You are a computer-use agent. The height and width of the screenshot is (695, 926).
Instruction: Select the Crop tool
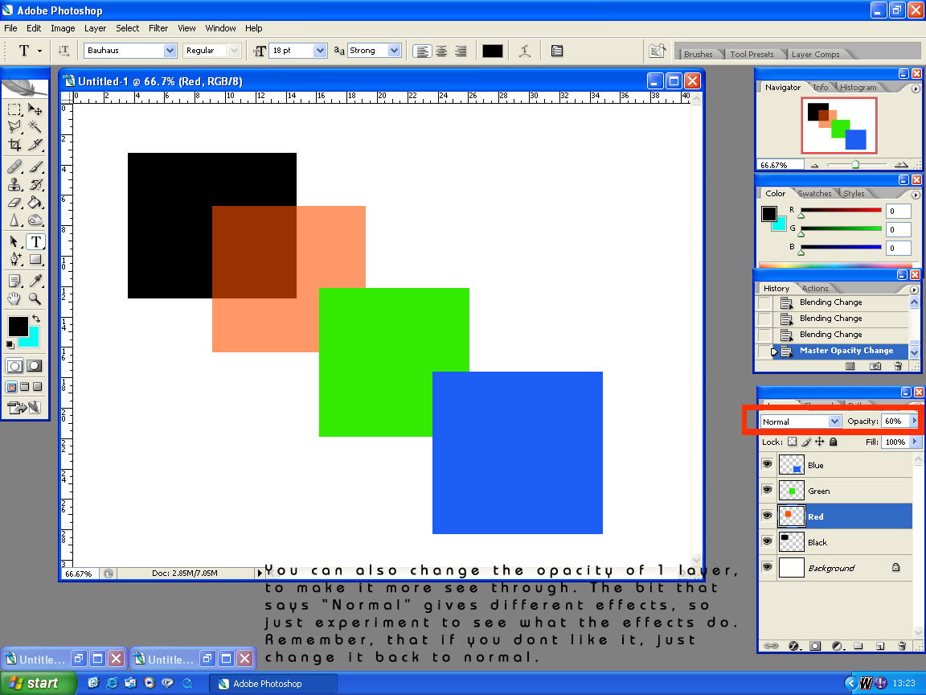pyautogui.click(x=14, y=145)
